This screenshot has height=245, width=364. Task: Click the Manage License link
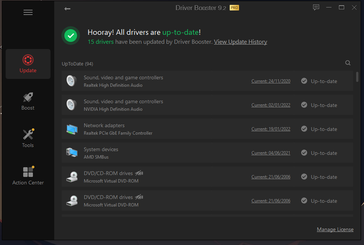tap(335, 229)
